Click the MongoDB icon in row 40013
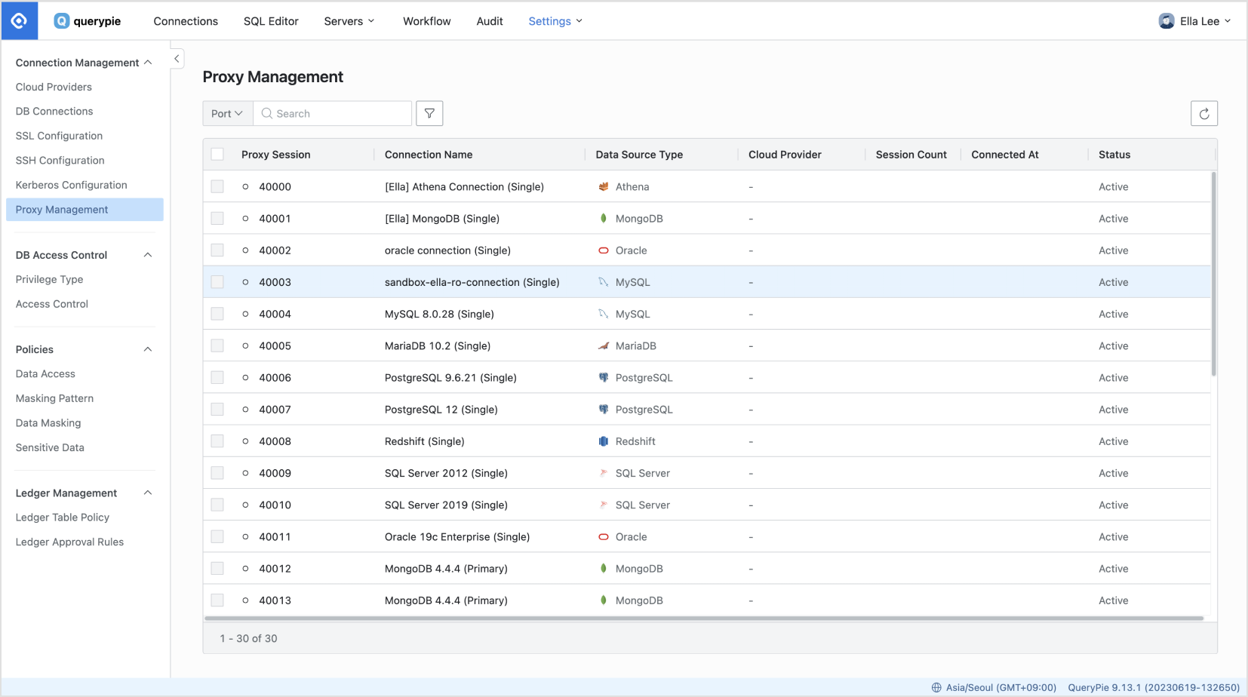 tap(604, 600)
